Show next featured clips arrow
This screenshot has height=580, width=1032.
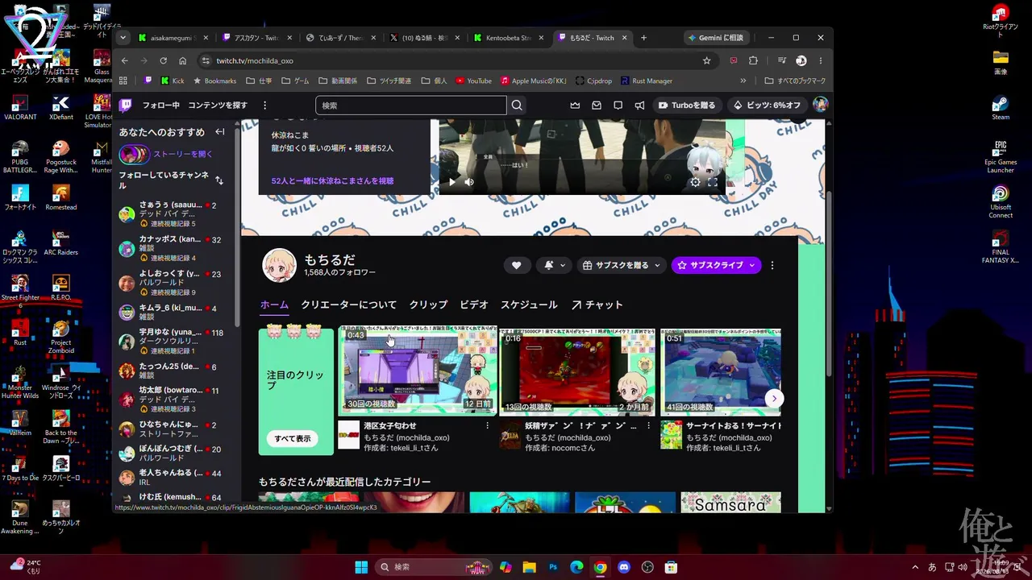pos(774,399)
